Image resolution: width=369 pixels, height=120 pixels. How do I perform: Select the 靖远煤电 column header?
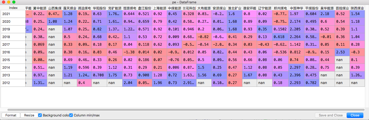tap(85, 8)
